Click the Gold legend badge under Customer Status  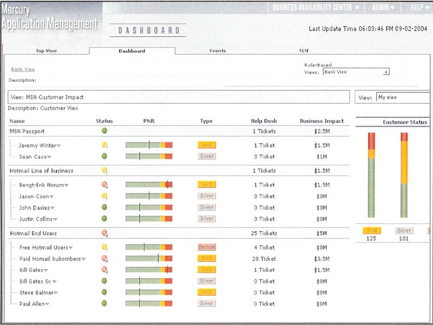372,230
